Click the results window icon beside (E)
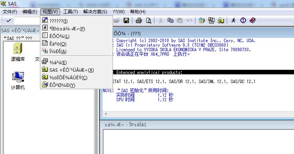This screenshot has height=154, width=294. [45, 61]
